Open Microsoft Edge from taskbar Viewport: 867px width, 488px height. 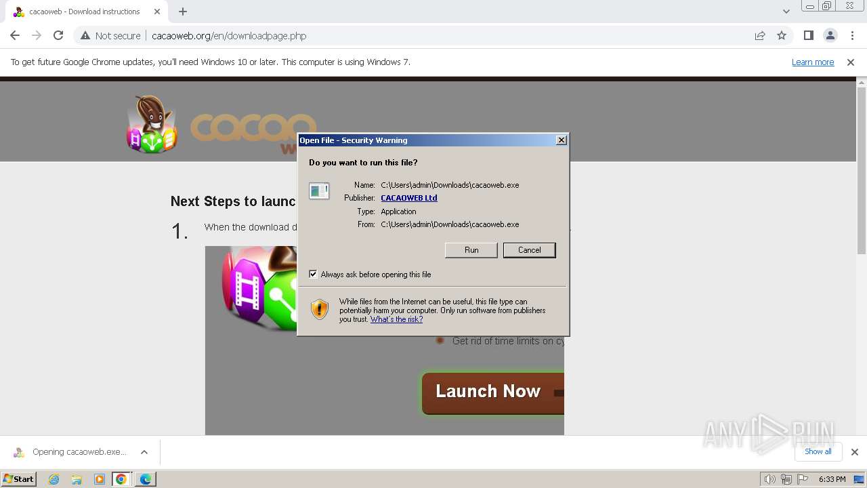pos(146,479)
